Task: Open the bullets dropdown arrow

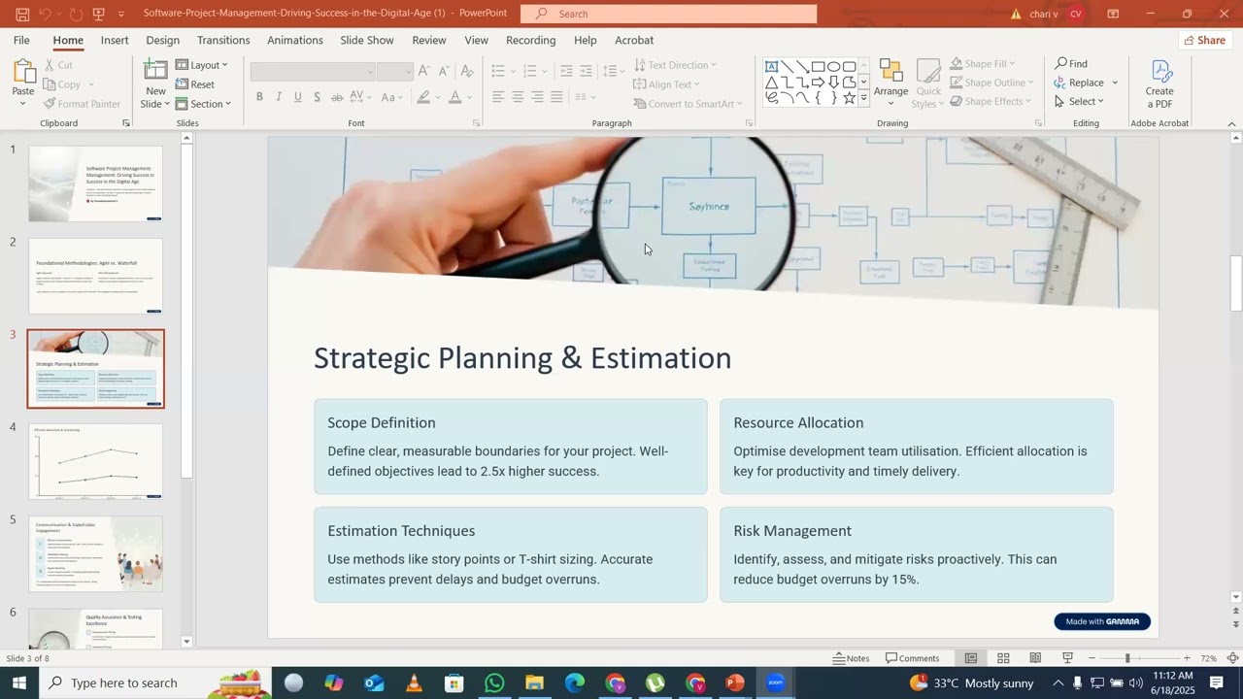Action: [x=513, y=71]
